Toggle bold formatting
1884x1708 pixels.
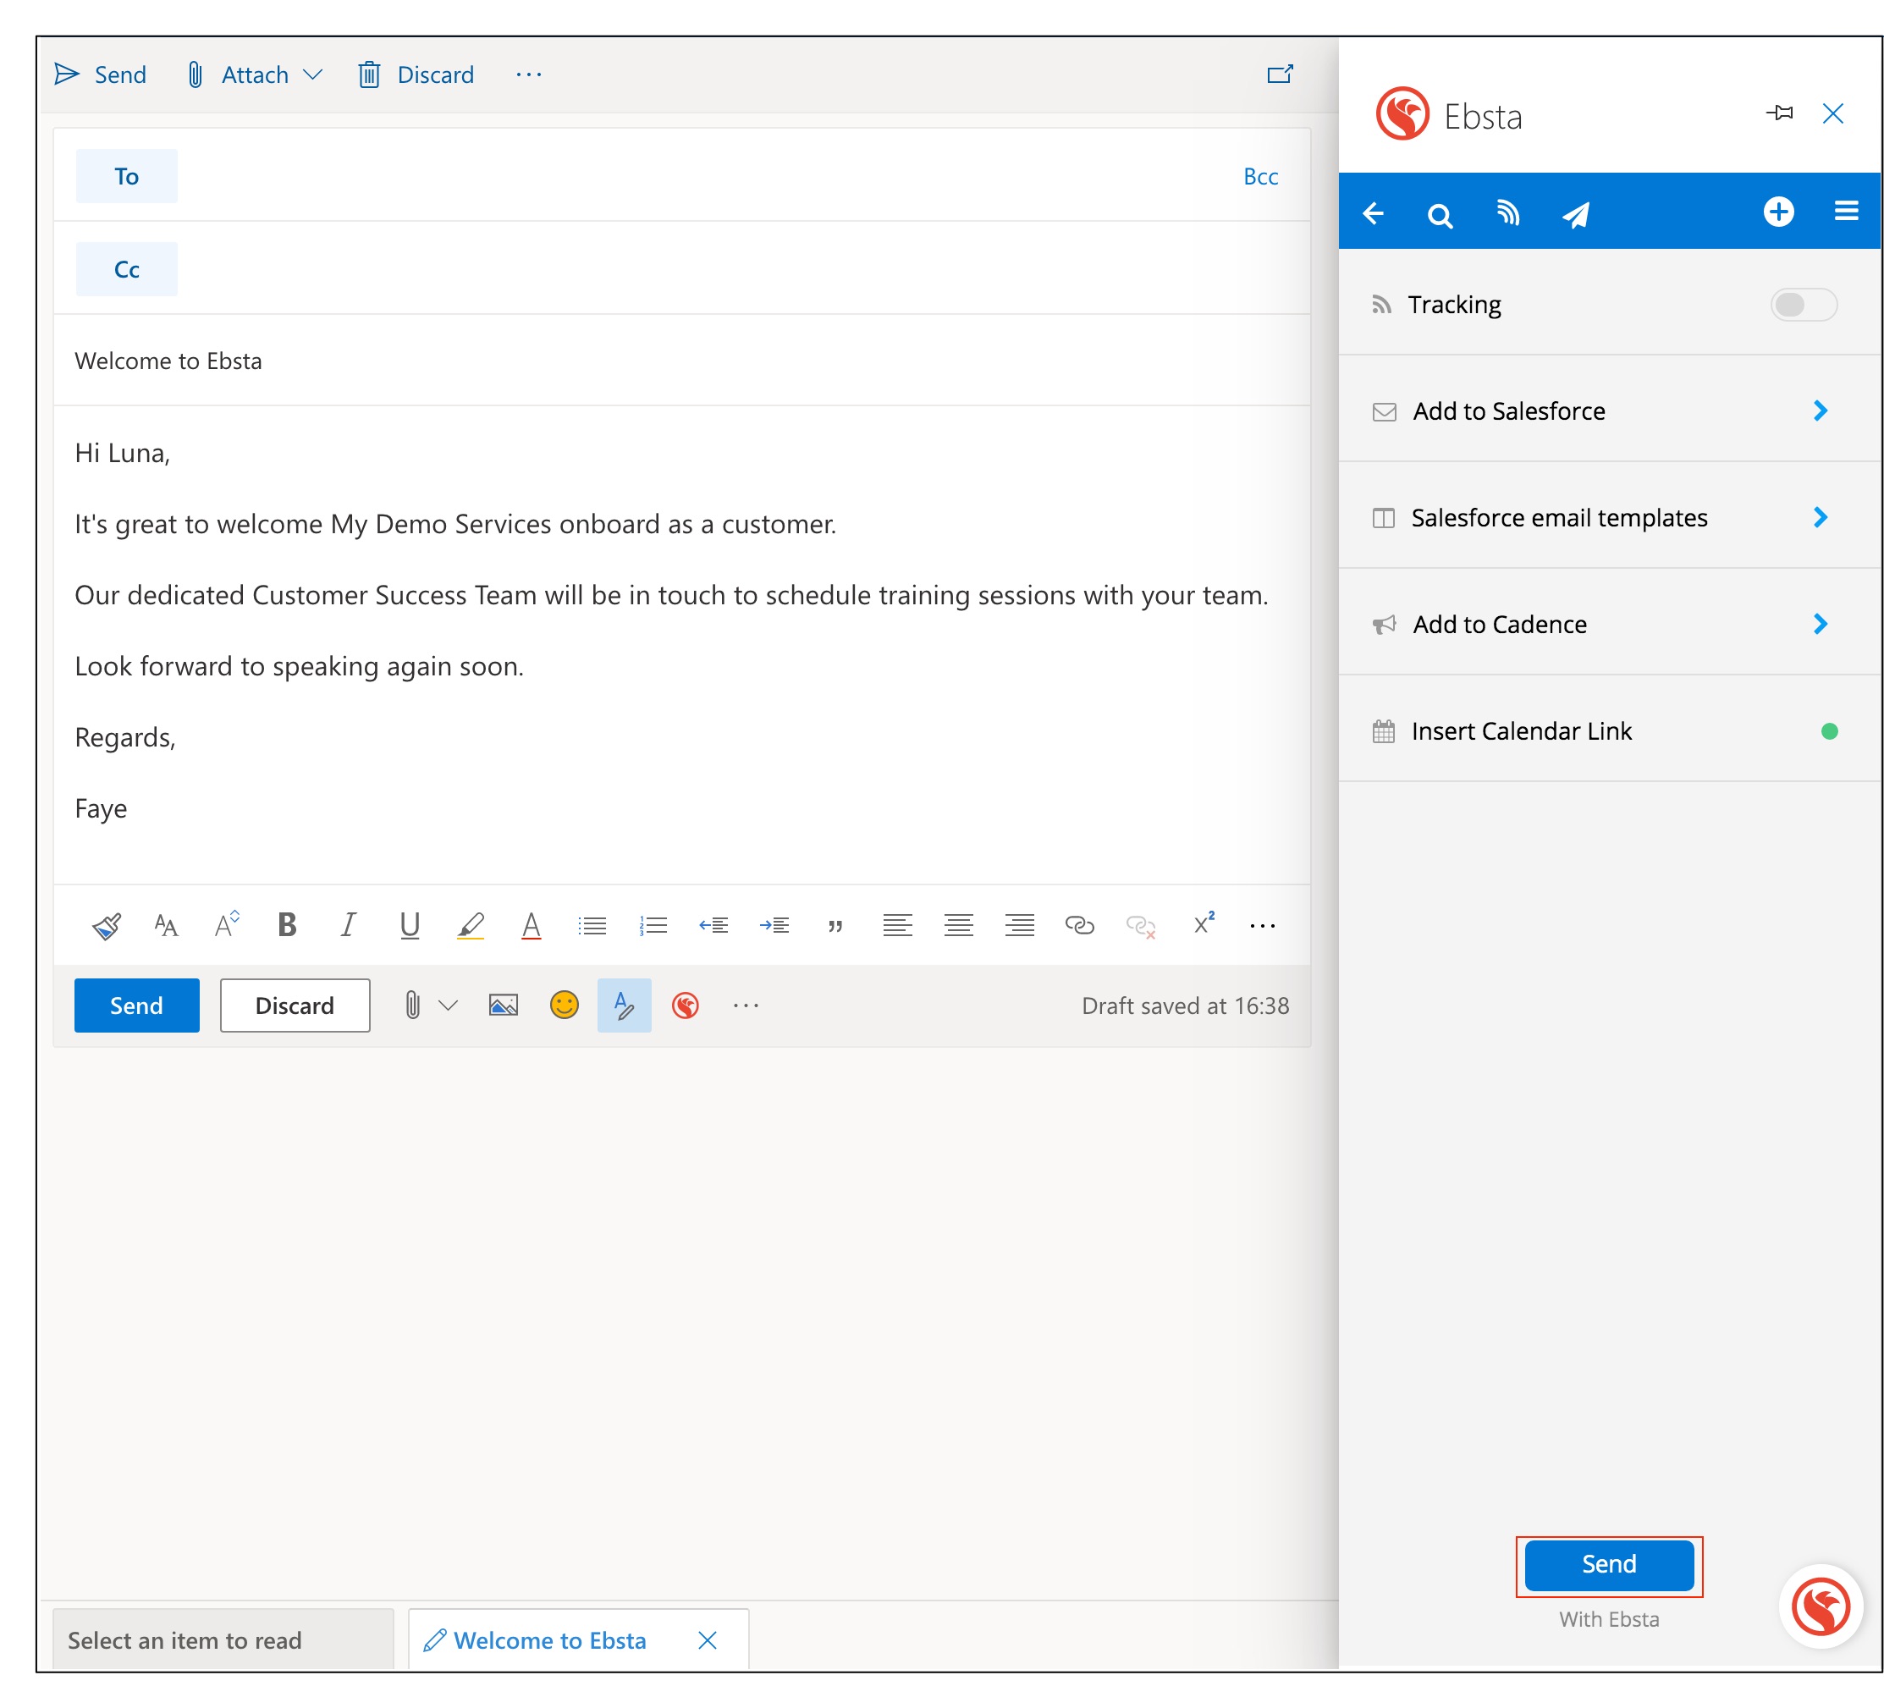click(287, 925)
